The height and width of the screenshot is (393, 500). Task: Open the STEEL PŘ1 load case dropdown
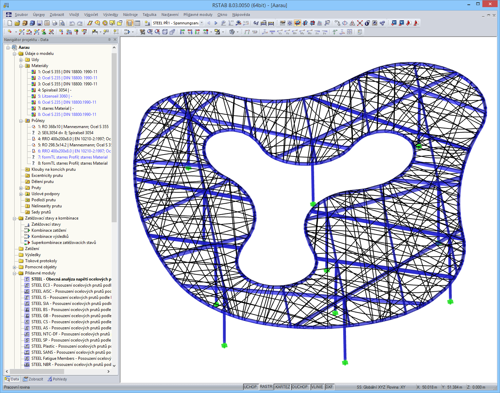coord(201,23)
